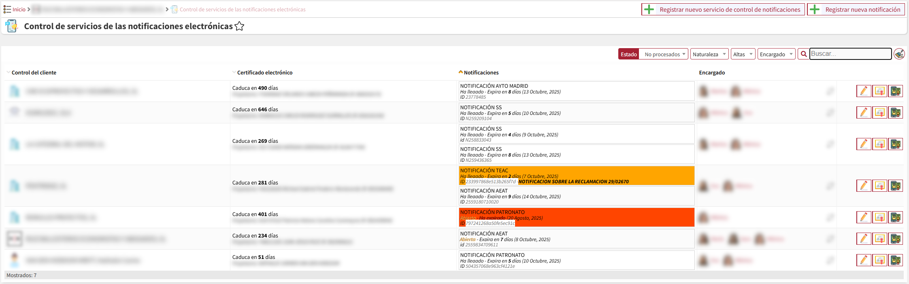The image size is (909, 284).
Task: Click certificate icon in 'Caduca en 646 días' row
Action: (x=879, y=113)
